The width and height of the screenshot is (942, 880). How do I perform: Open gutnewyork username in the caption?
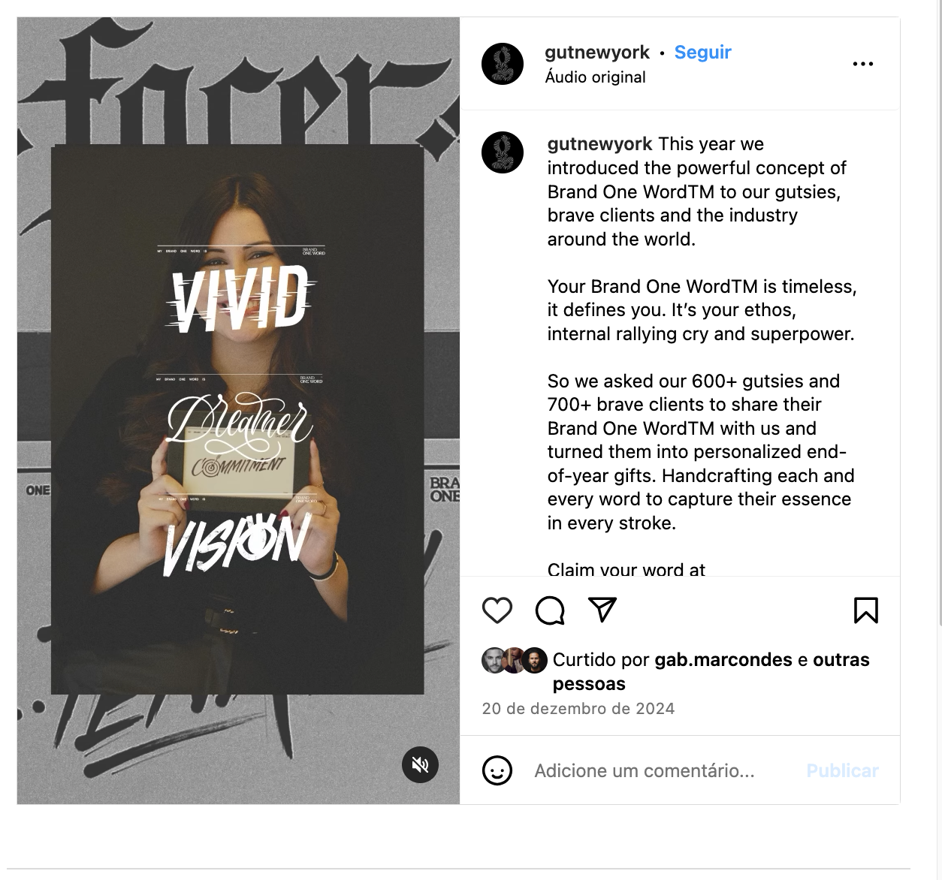click(x=599, y=143)
